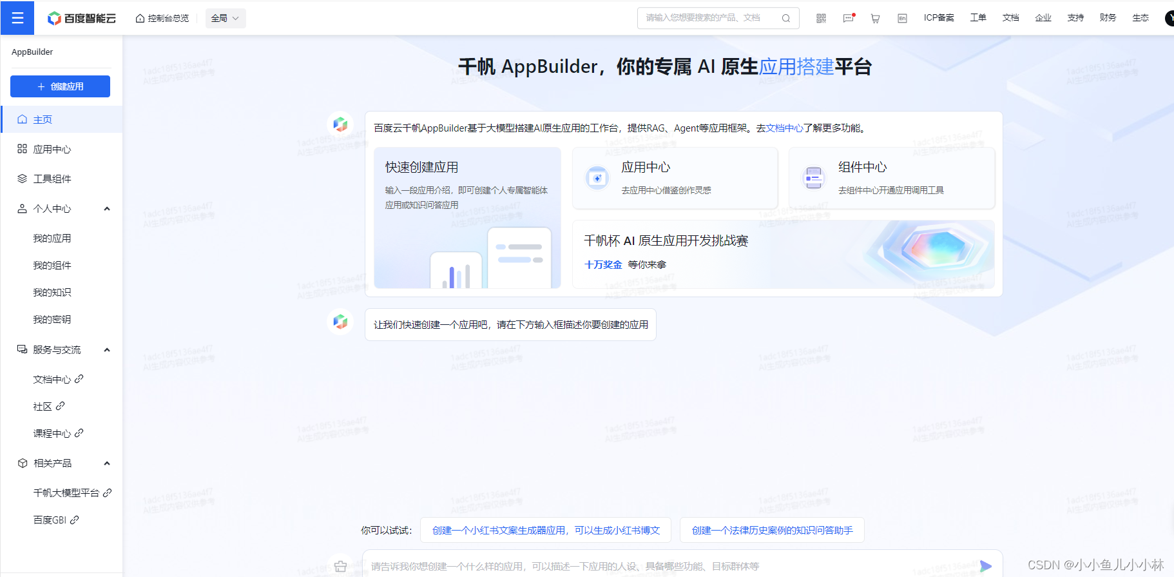Screen dimensions: 1174x577
Task: Click the 工具组件 layers icon in sidebar
Action: point(22,179)
